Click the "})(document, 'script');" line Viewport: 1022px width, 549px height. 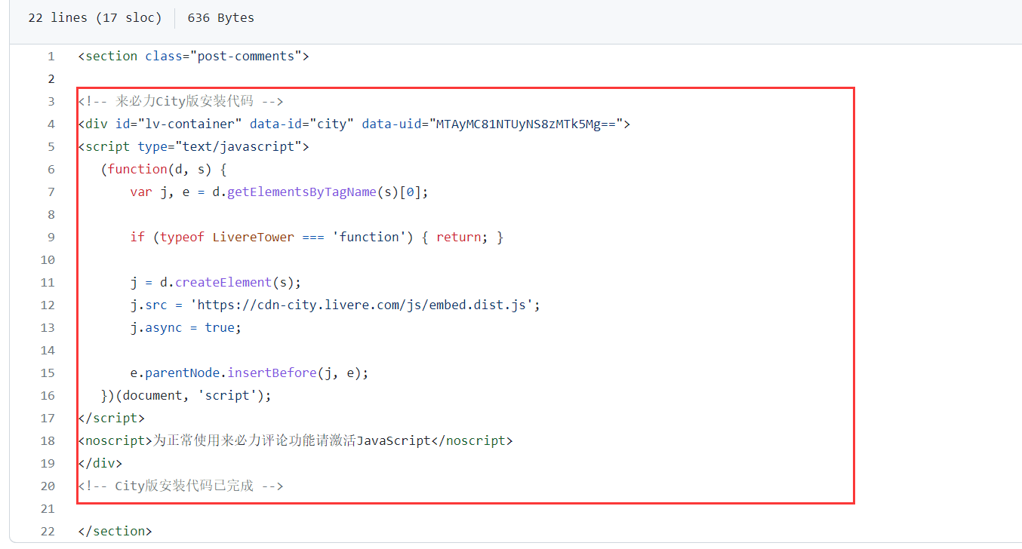[x=186, y=395]
